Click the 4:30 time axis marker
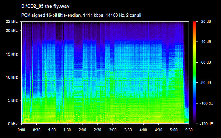 point(158,130)
